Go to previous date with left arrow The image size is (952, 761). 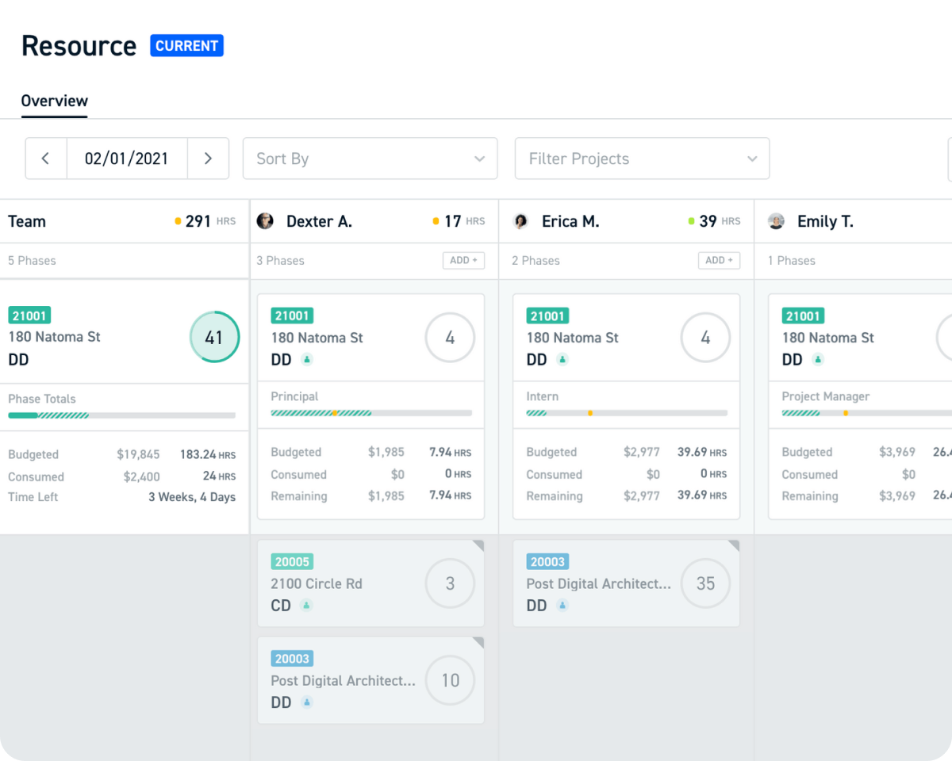pyautogui.click(x=46, y=159)
